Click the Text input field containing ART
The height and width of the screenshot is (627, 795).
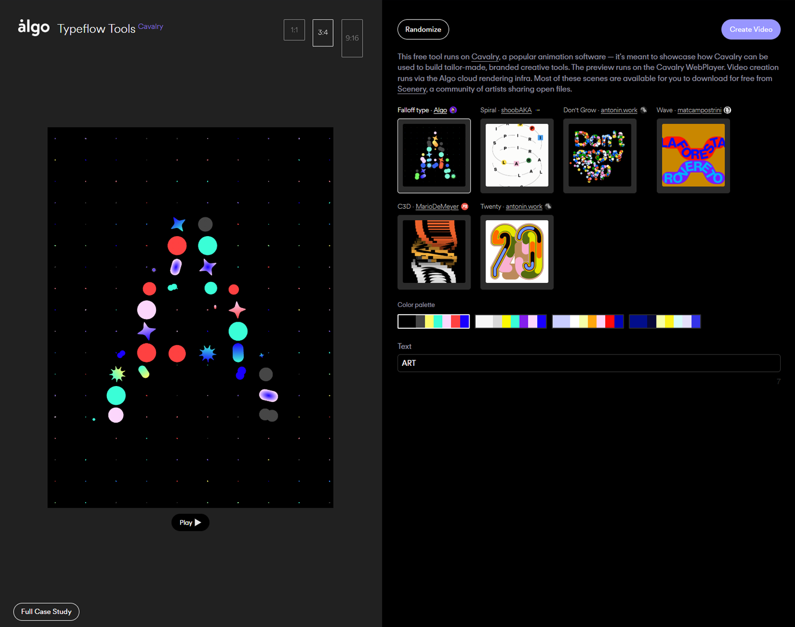(588, 363)
